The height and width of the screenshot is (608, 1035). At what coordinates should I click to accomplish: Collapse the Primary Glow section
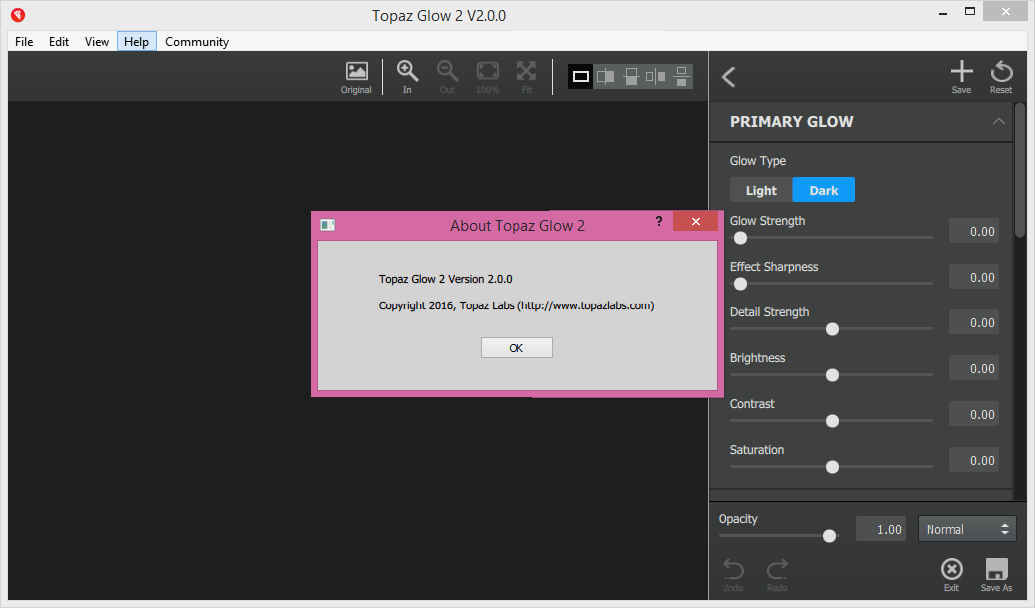pos(999,121)
